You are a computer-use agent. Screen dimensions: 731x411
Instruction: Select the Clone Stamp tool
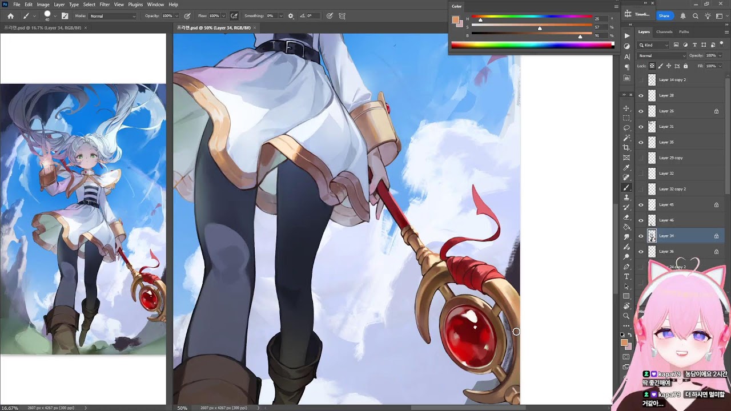[x=626, y=197]
